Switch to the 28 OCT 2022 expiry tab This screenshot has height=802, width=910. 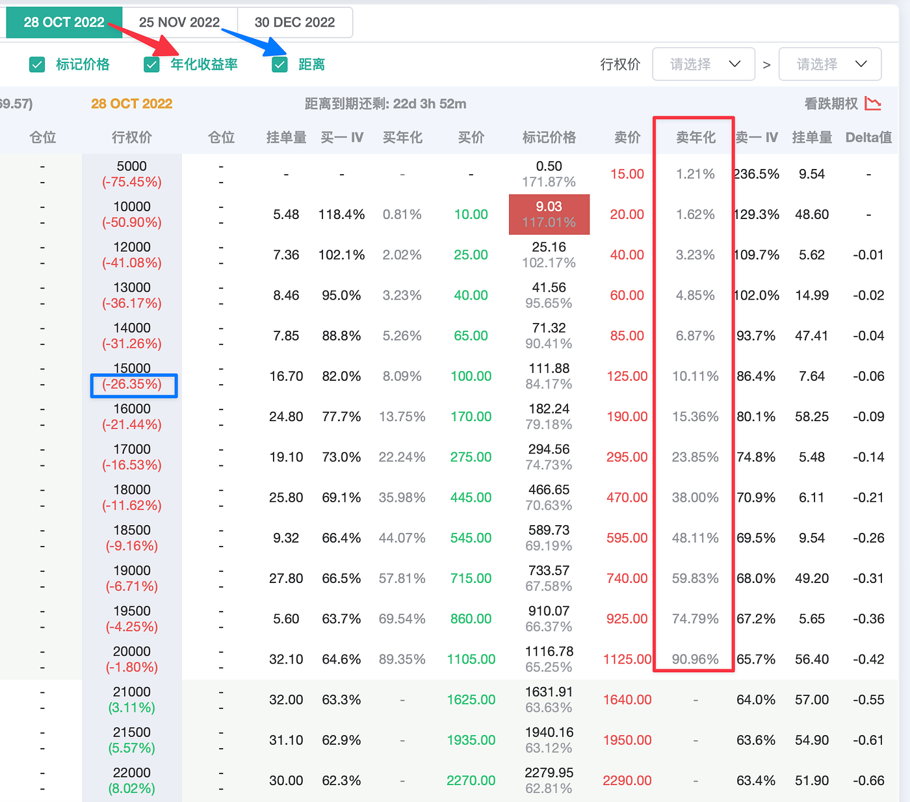point(64,22)
